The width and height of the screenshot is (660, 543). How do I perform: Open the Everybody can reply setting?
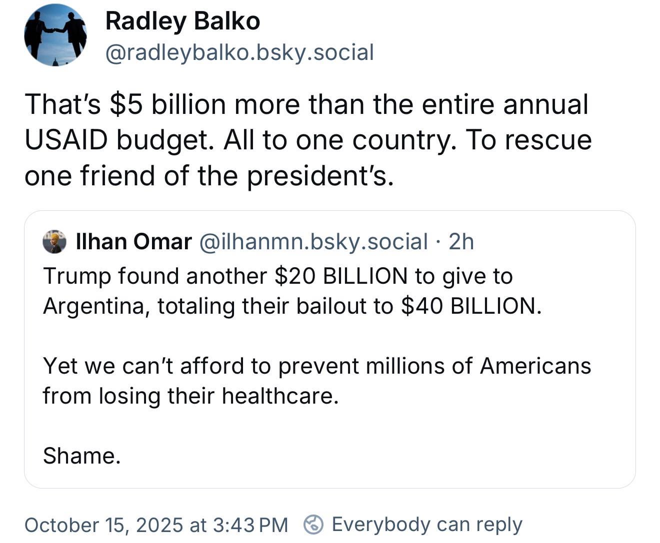[426, 525]
